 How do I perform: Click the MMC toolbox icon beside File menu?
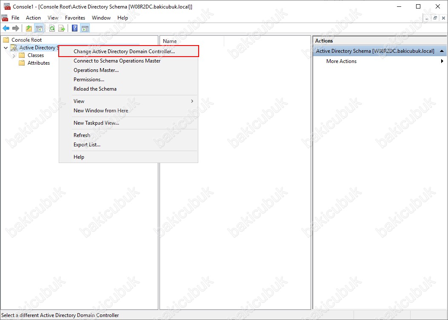tap(5, 18)
